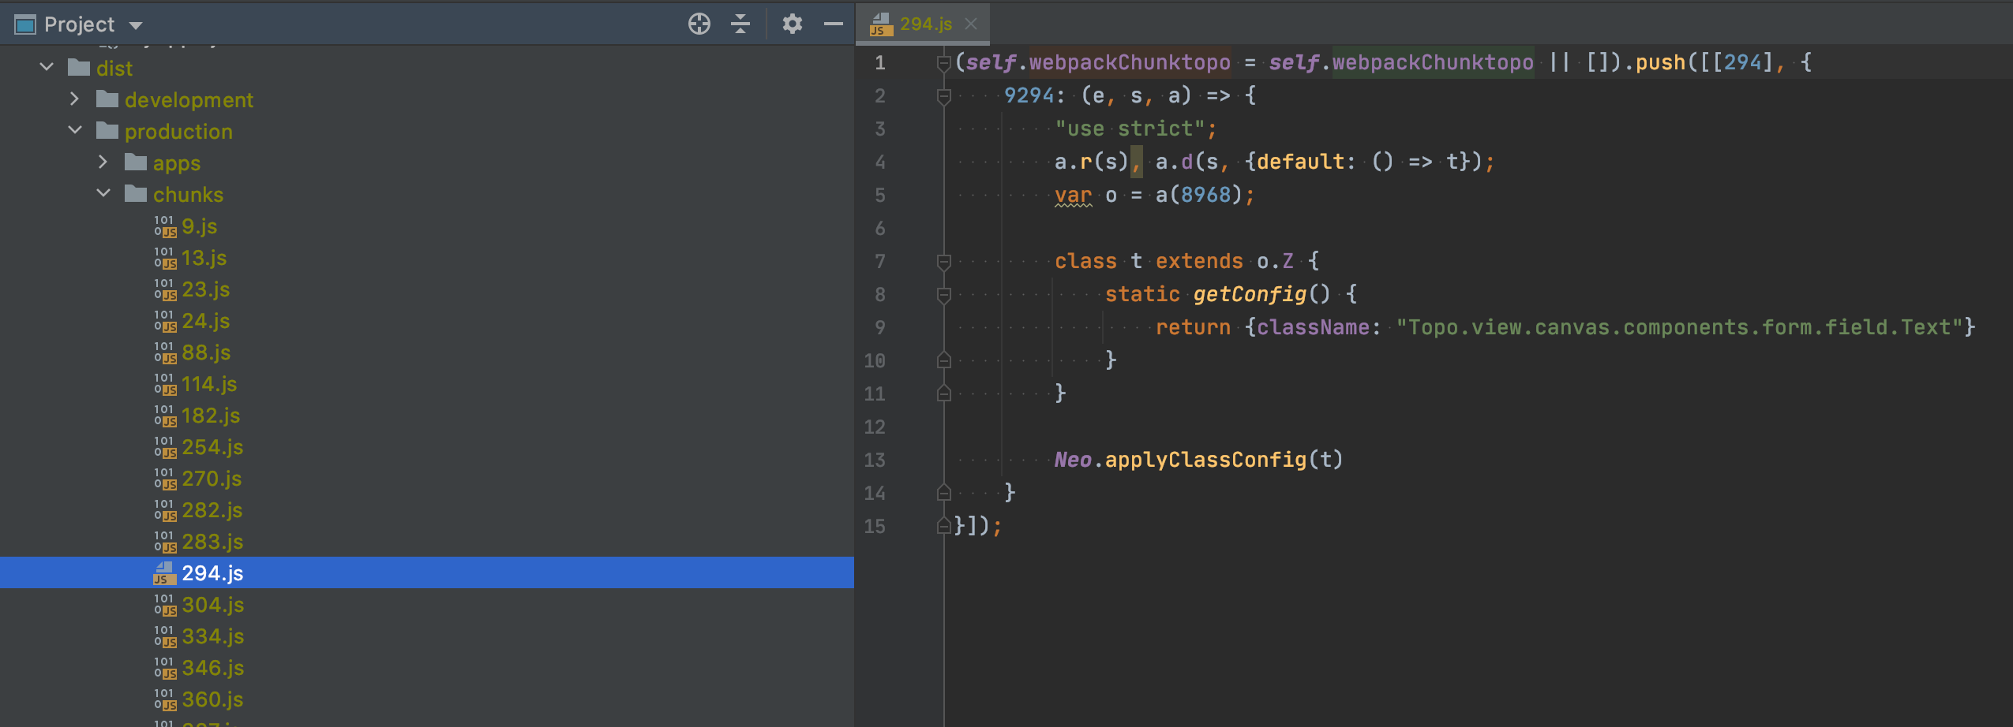Screen dimensions: 2013x727
Task: Open file 270.js in tree
Action: [212, 479]
